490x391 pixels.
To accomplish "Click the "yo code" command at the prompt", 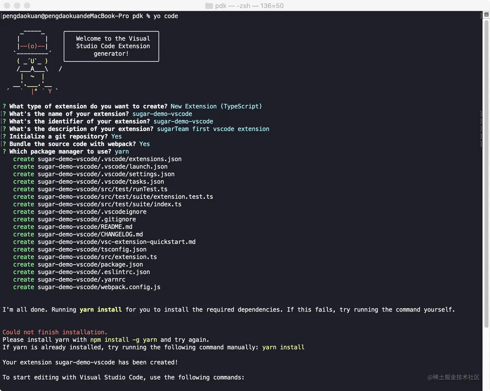I will click(x=166, y=16).
